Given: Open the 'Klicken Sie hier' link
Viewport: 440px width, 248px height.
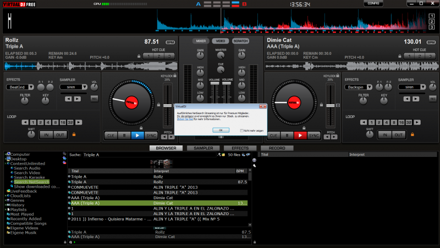Looking at the screenshot, I should tap(185, 119).
